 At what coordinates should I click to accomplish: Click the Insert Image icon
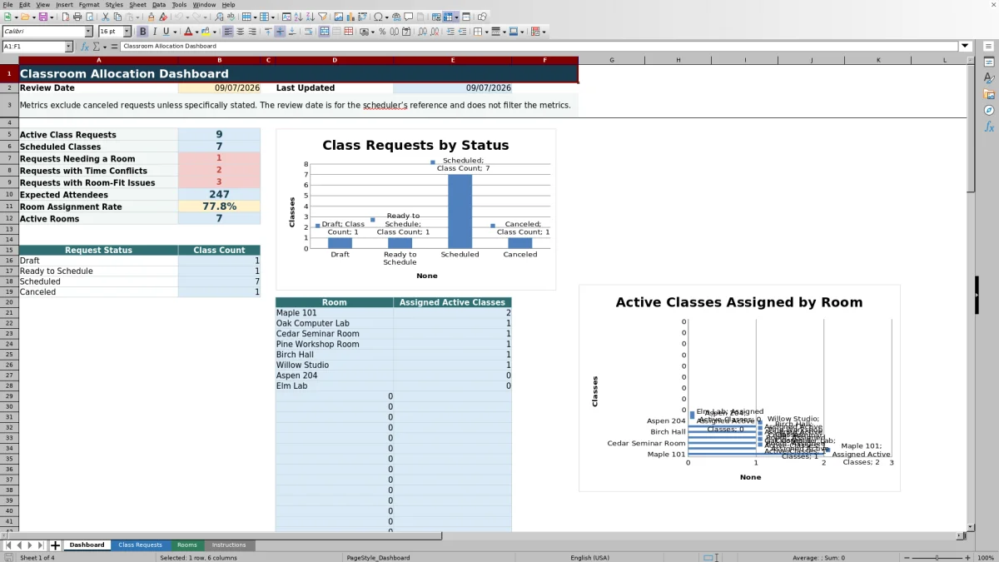tap(338, 17)
